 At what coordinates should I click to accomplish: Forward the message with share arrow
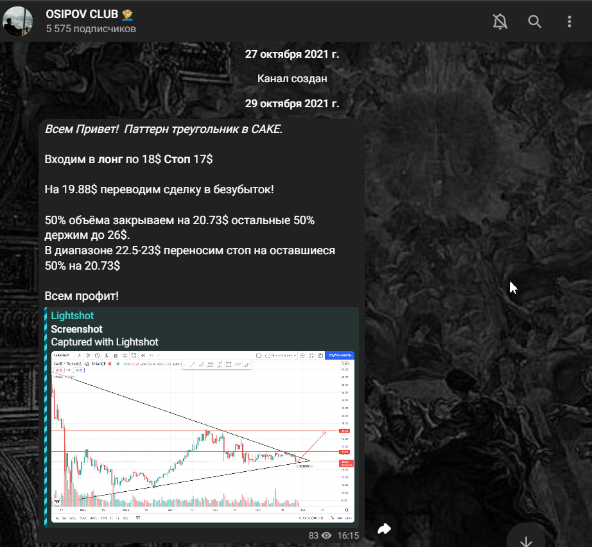pyautogui.click(x=384, y=529)
